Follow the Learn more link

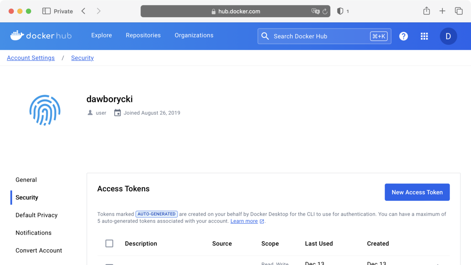244,221
